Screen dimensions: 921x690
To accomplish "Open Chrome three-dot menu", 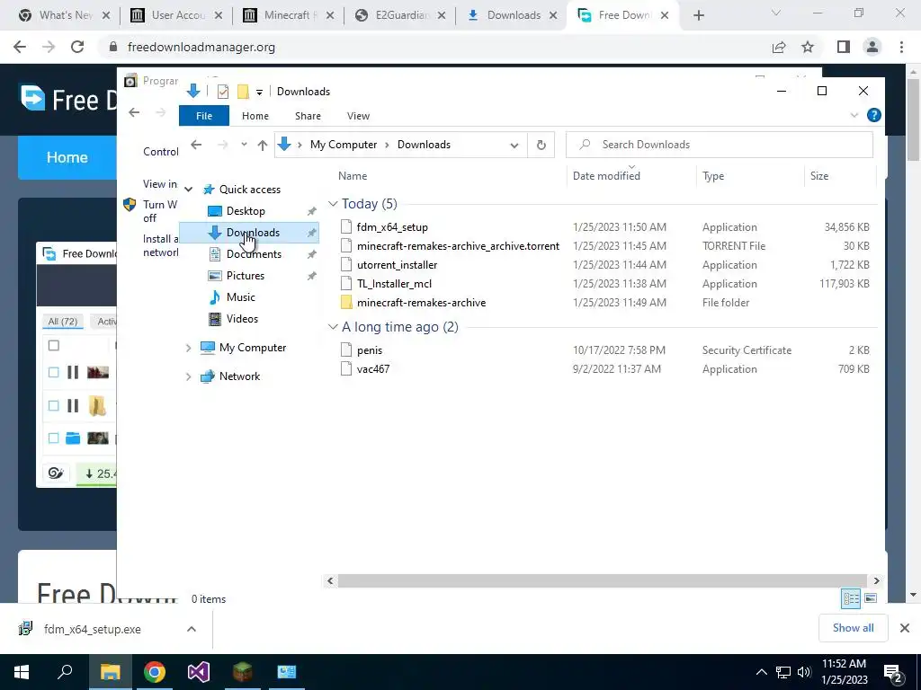I will (x=901, y=47).
